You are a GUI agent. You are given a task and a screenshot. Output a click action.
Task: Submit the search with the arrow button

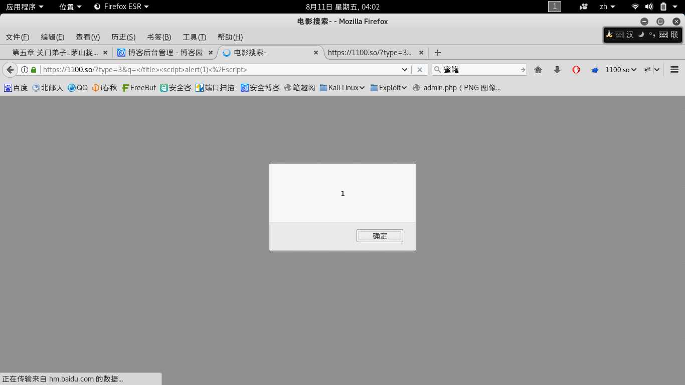523,70
